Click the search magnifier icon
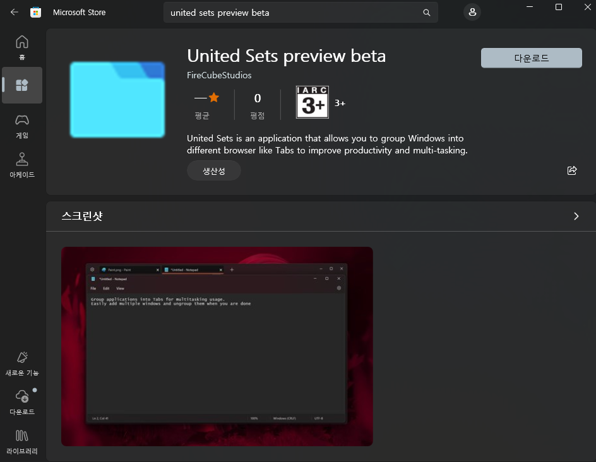The width and height of the screenshot is (596, 462). 426,13
